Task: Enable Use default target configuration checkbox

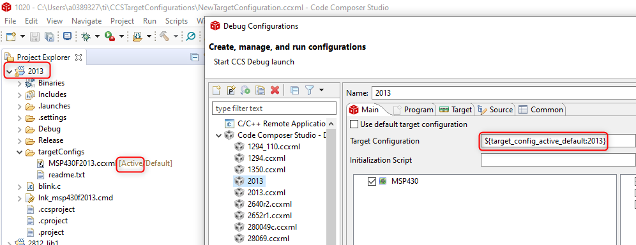Action: [x=354, y=124]
